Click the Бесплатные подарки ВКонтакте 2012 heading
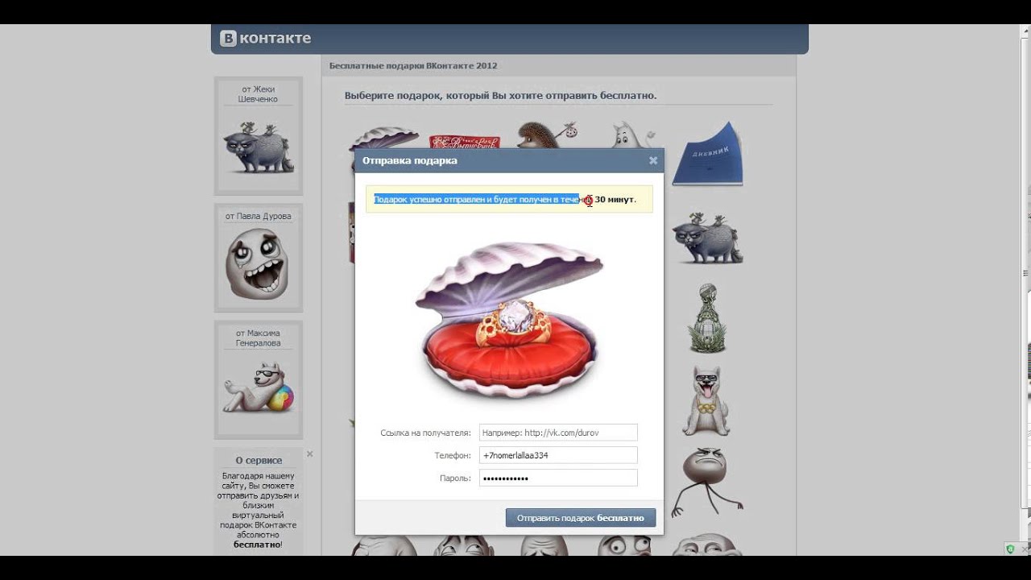Viewport: 1031px width, 580px height. 413,66
